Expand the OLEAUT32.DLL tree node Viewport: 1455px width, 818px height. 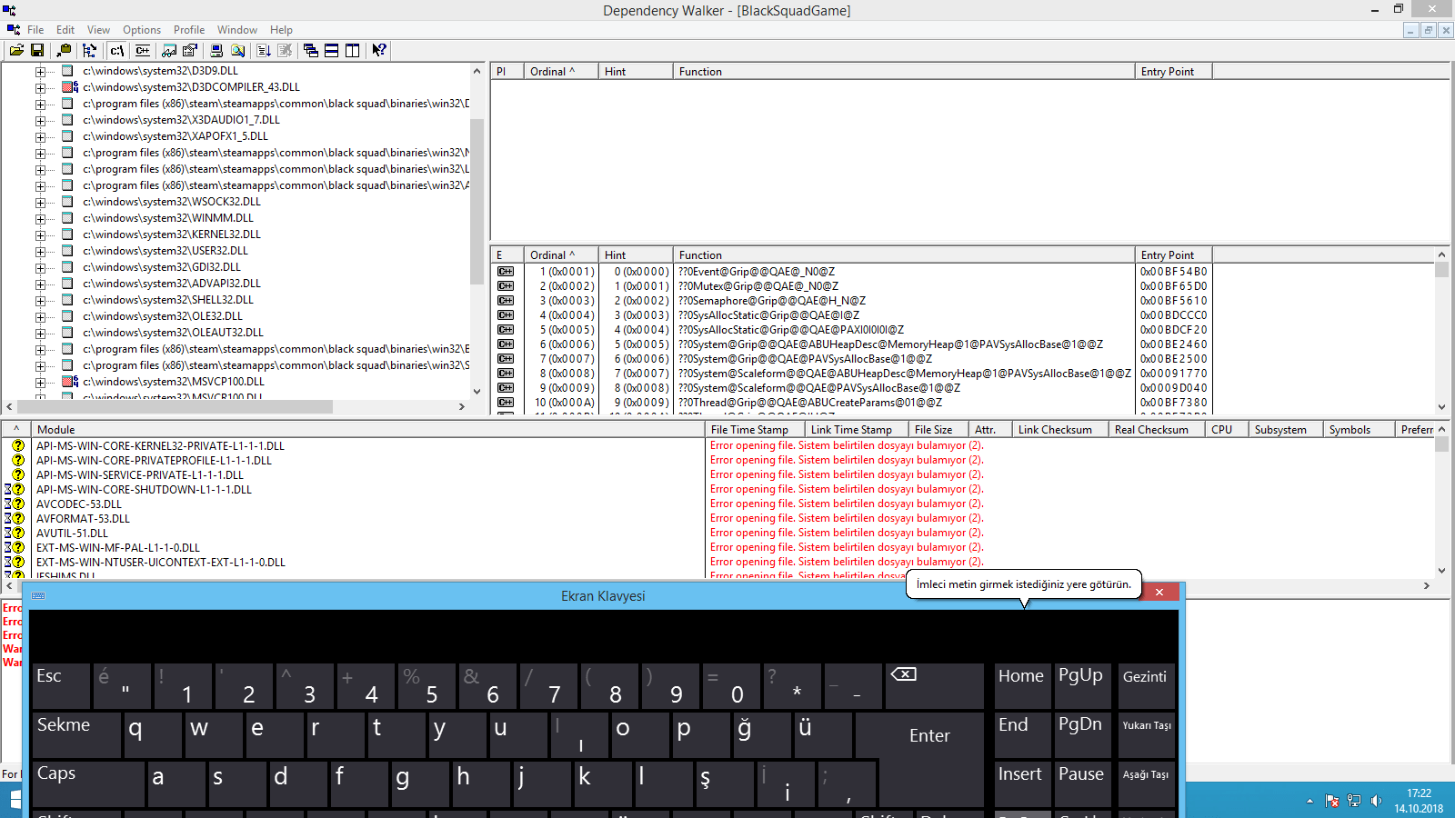point(40,333)
